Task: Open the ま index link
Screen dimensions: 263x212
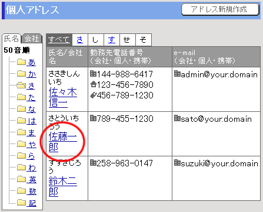Action: (32, 132)
